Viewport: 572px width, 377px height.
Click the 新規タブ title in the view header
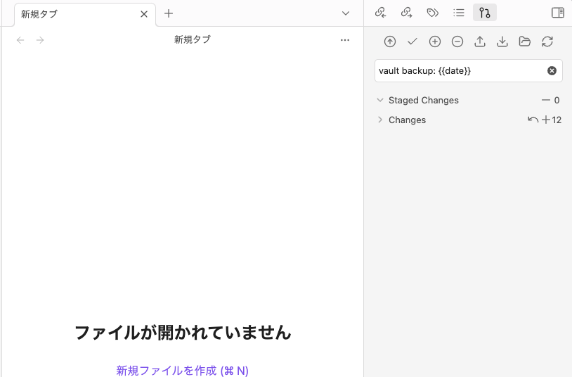(193, 39)
